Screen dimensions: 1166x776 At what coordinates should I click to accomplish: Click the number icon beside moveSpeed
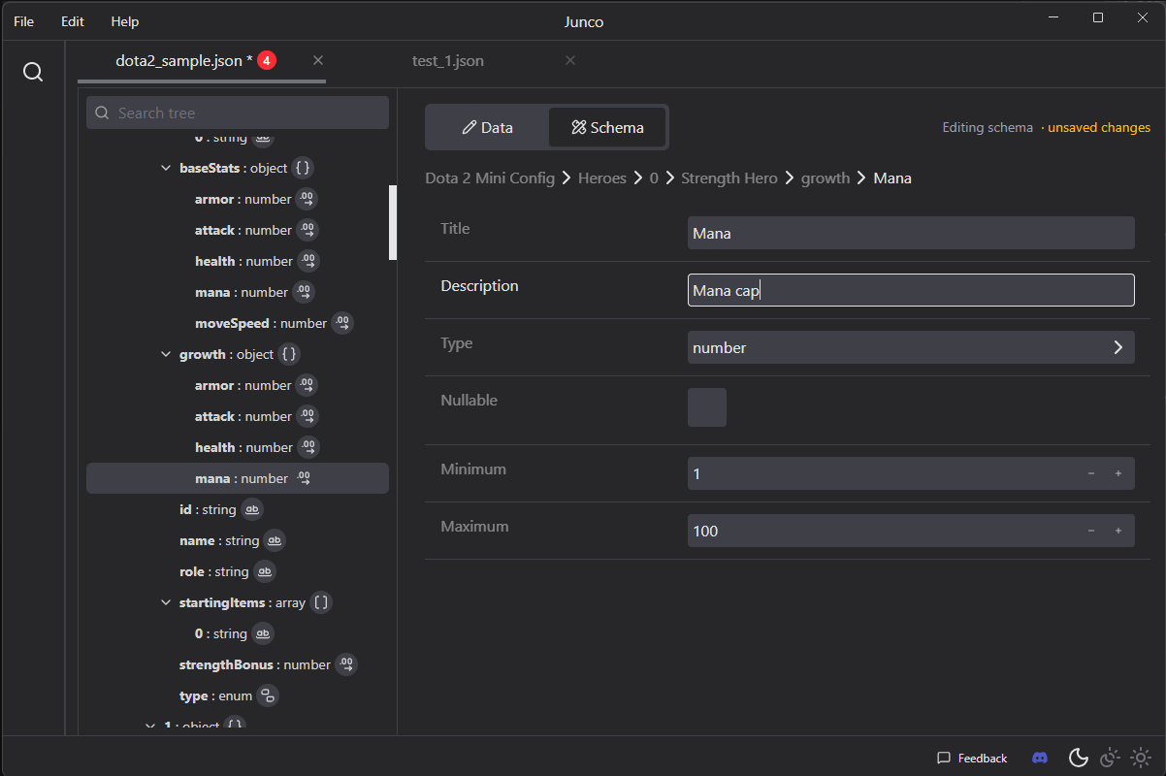point(342,323)
